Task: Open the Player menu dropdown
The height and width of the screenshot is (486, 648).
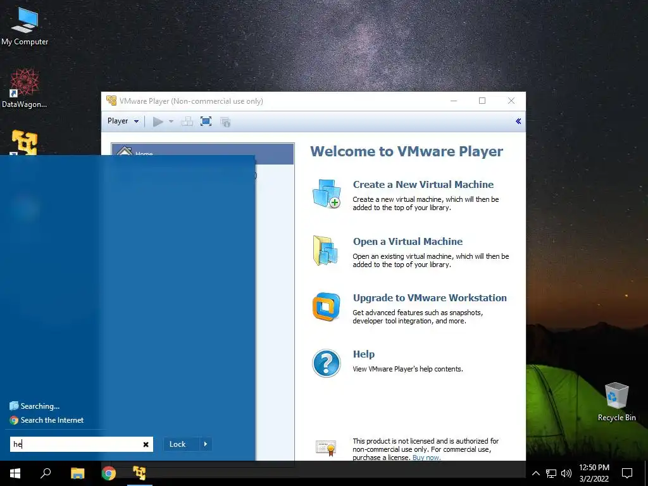Action: [x=123, y=121]
